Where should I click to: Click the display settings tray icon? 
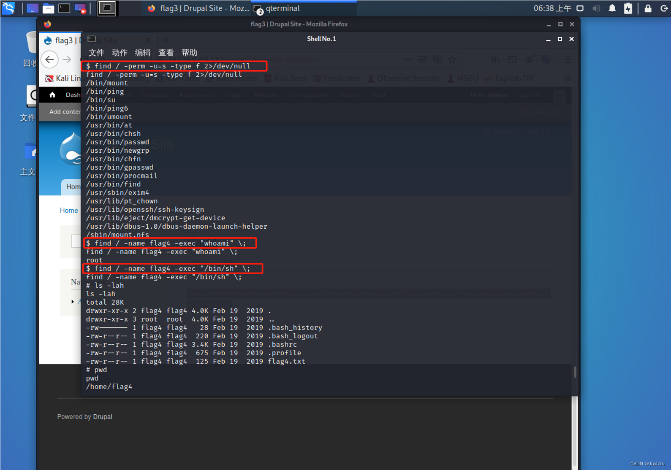tap(581, 8)
